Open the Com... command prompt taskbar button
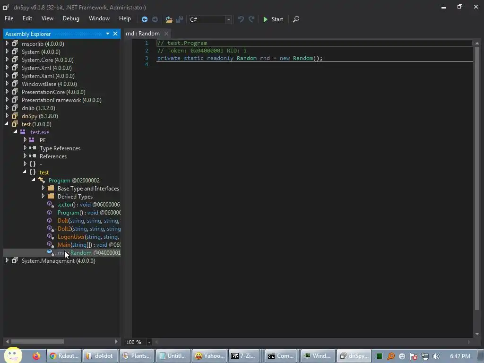Image resolution: width=484 pixels, height=363 pixels. [281, 356]
